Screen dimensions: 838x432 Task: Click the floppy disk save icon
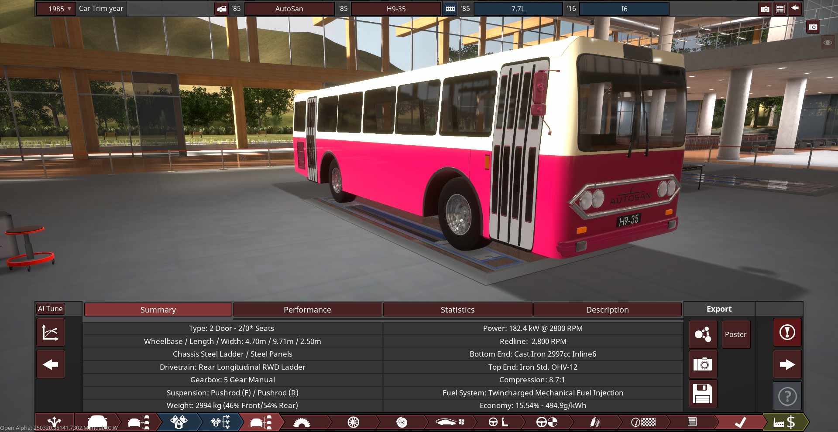[x=703, y=394]
